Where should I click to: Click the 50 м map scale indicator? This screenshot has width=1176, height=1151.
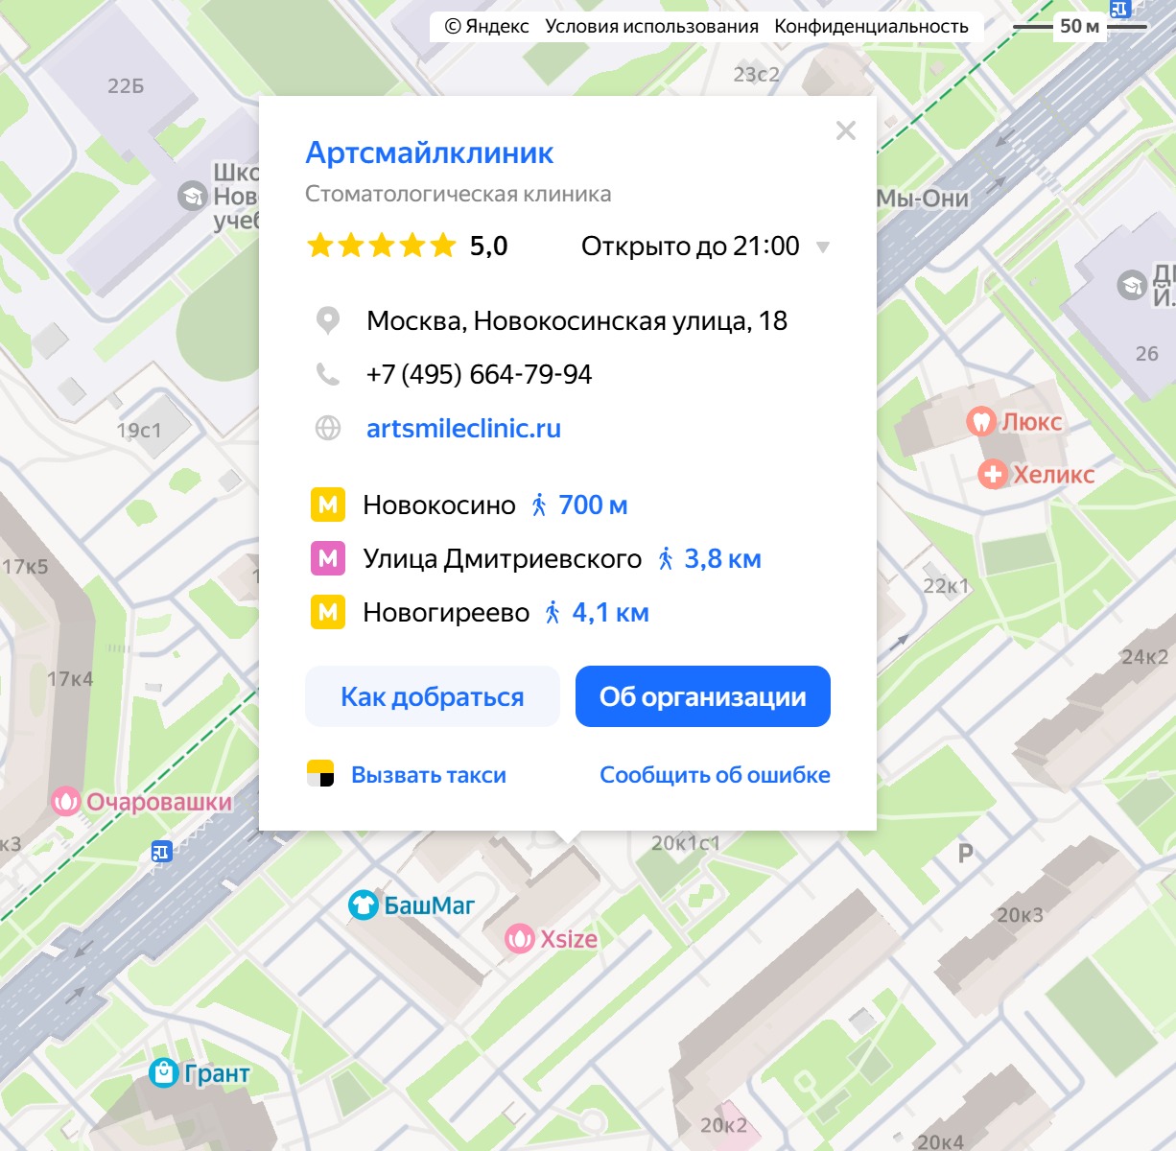coord(1080,27)
